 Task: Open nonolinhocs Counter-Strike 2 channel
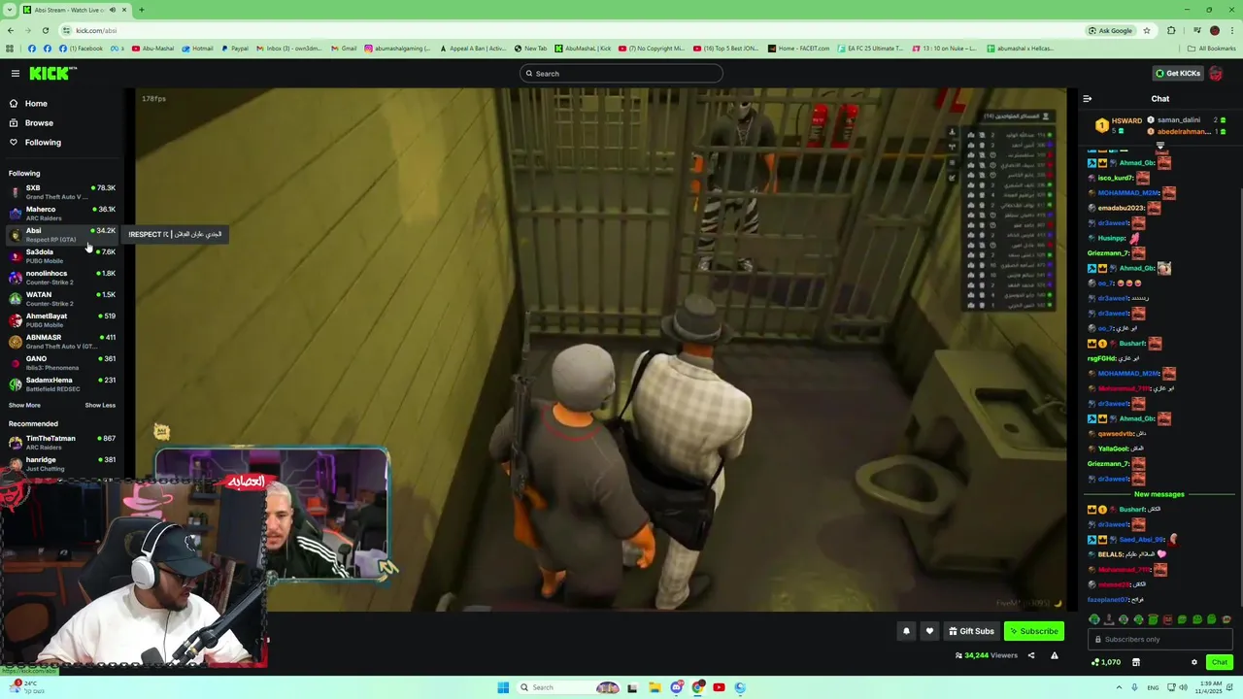(62, 278)
